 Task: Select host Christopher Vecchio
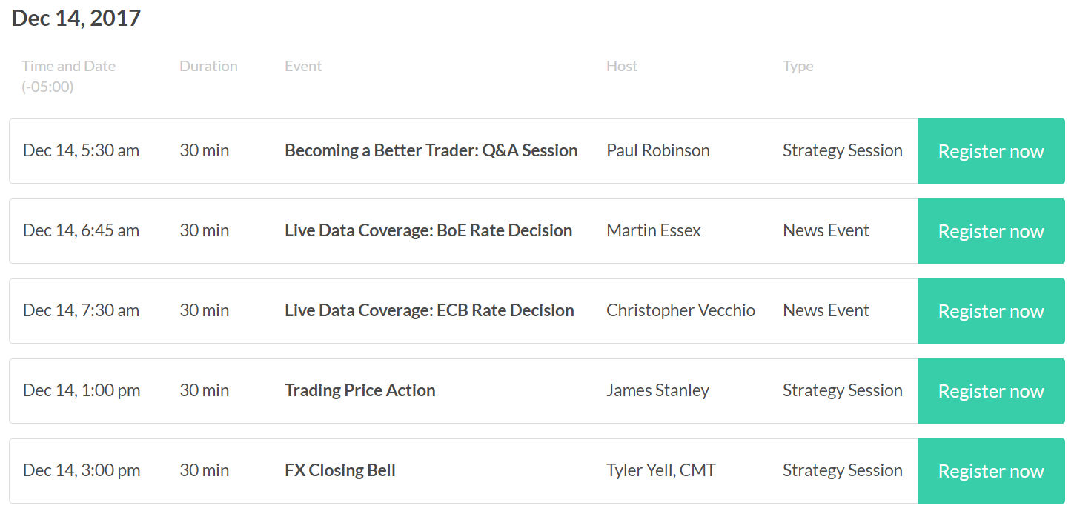681,310
